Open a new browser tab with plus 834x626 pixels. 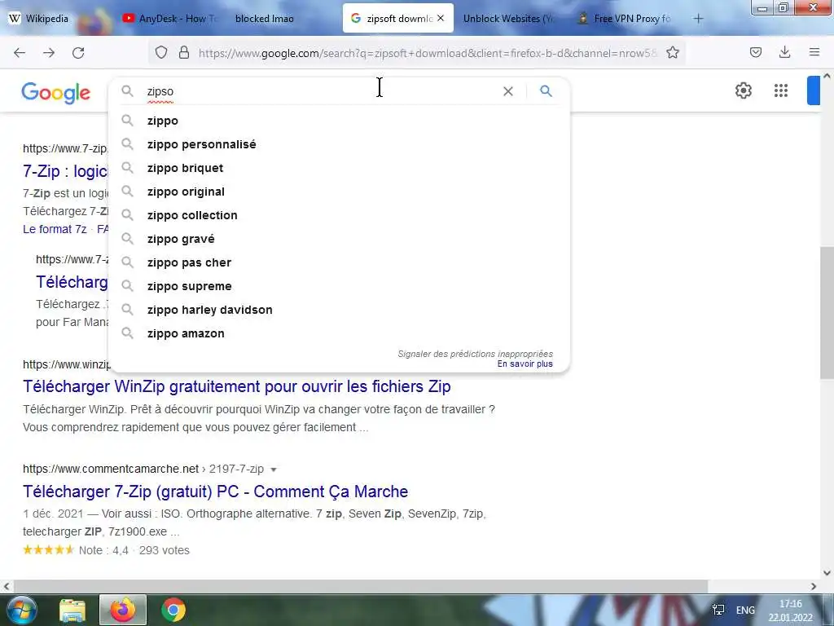(698, 19)
